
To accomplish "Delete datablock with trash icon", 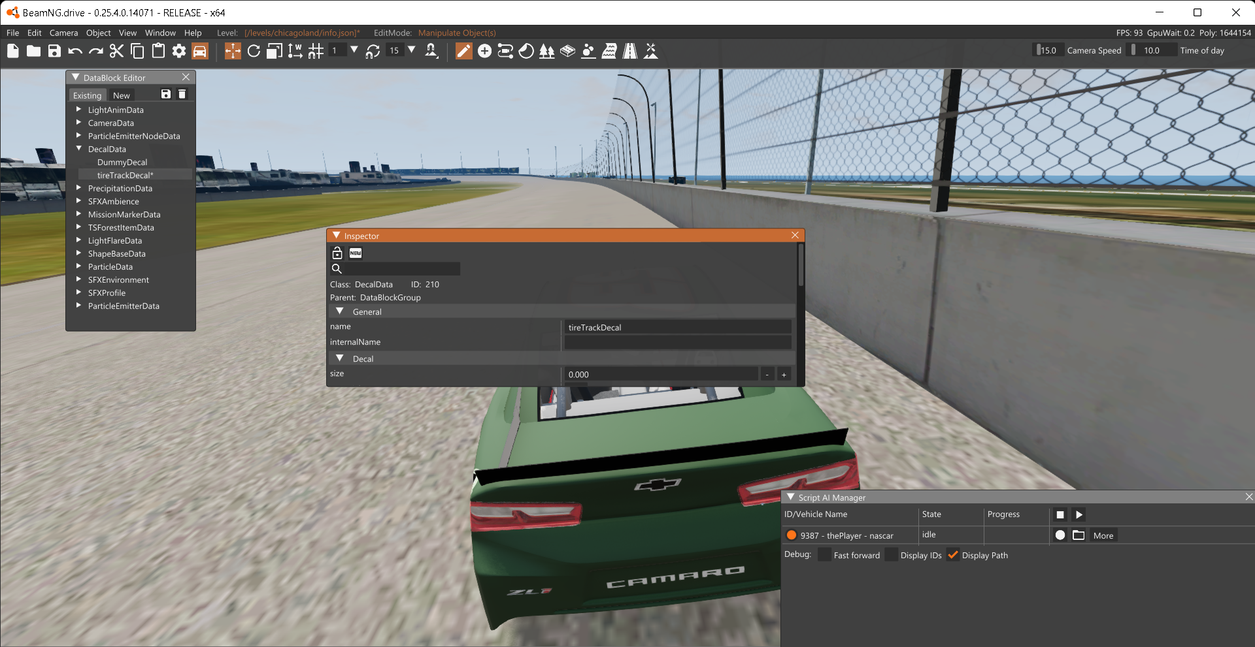I will click(182, 95).
